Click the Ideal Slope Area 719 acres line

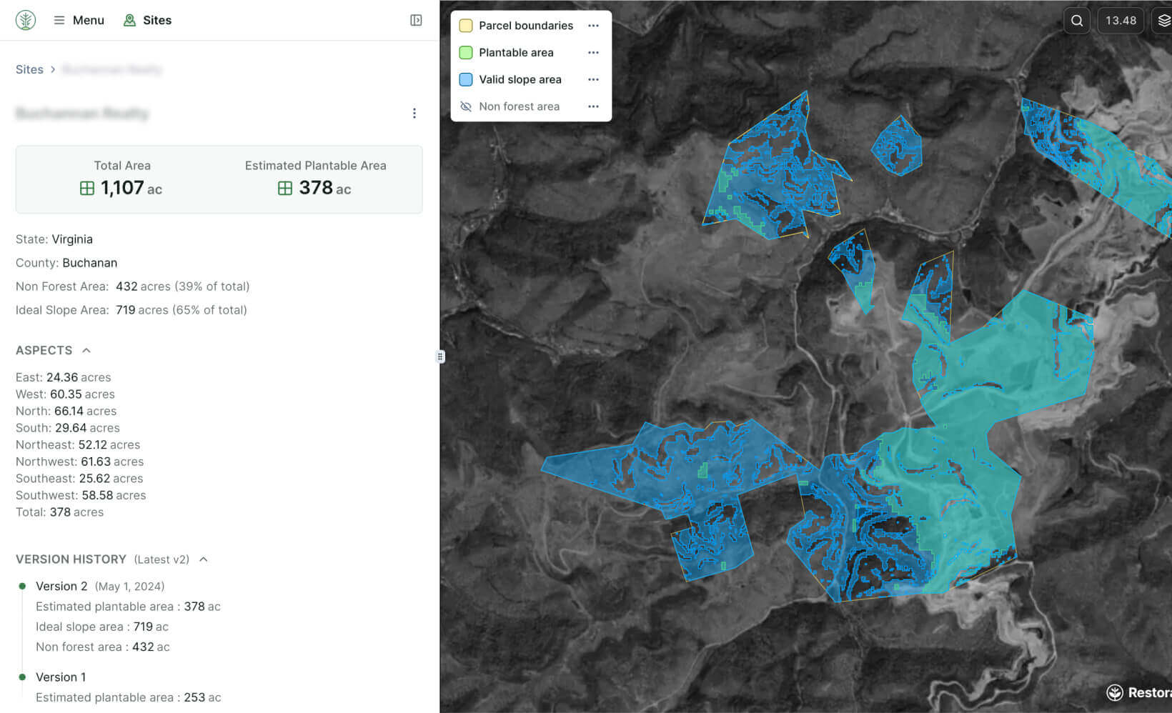tap(131, 310)
